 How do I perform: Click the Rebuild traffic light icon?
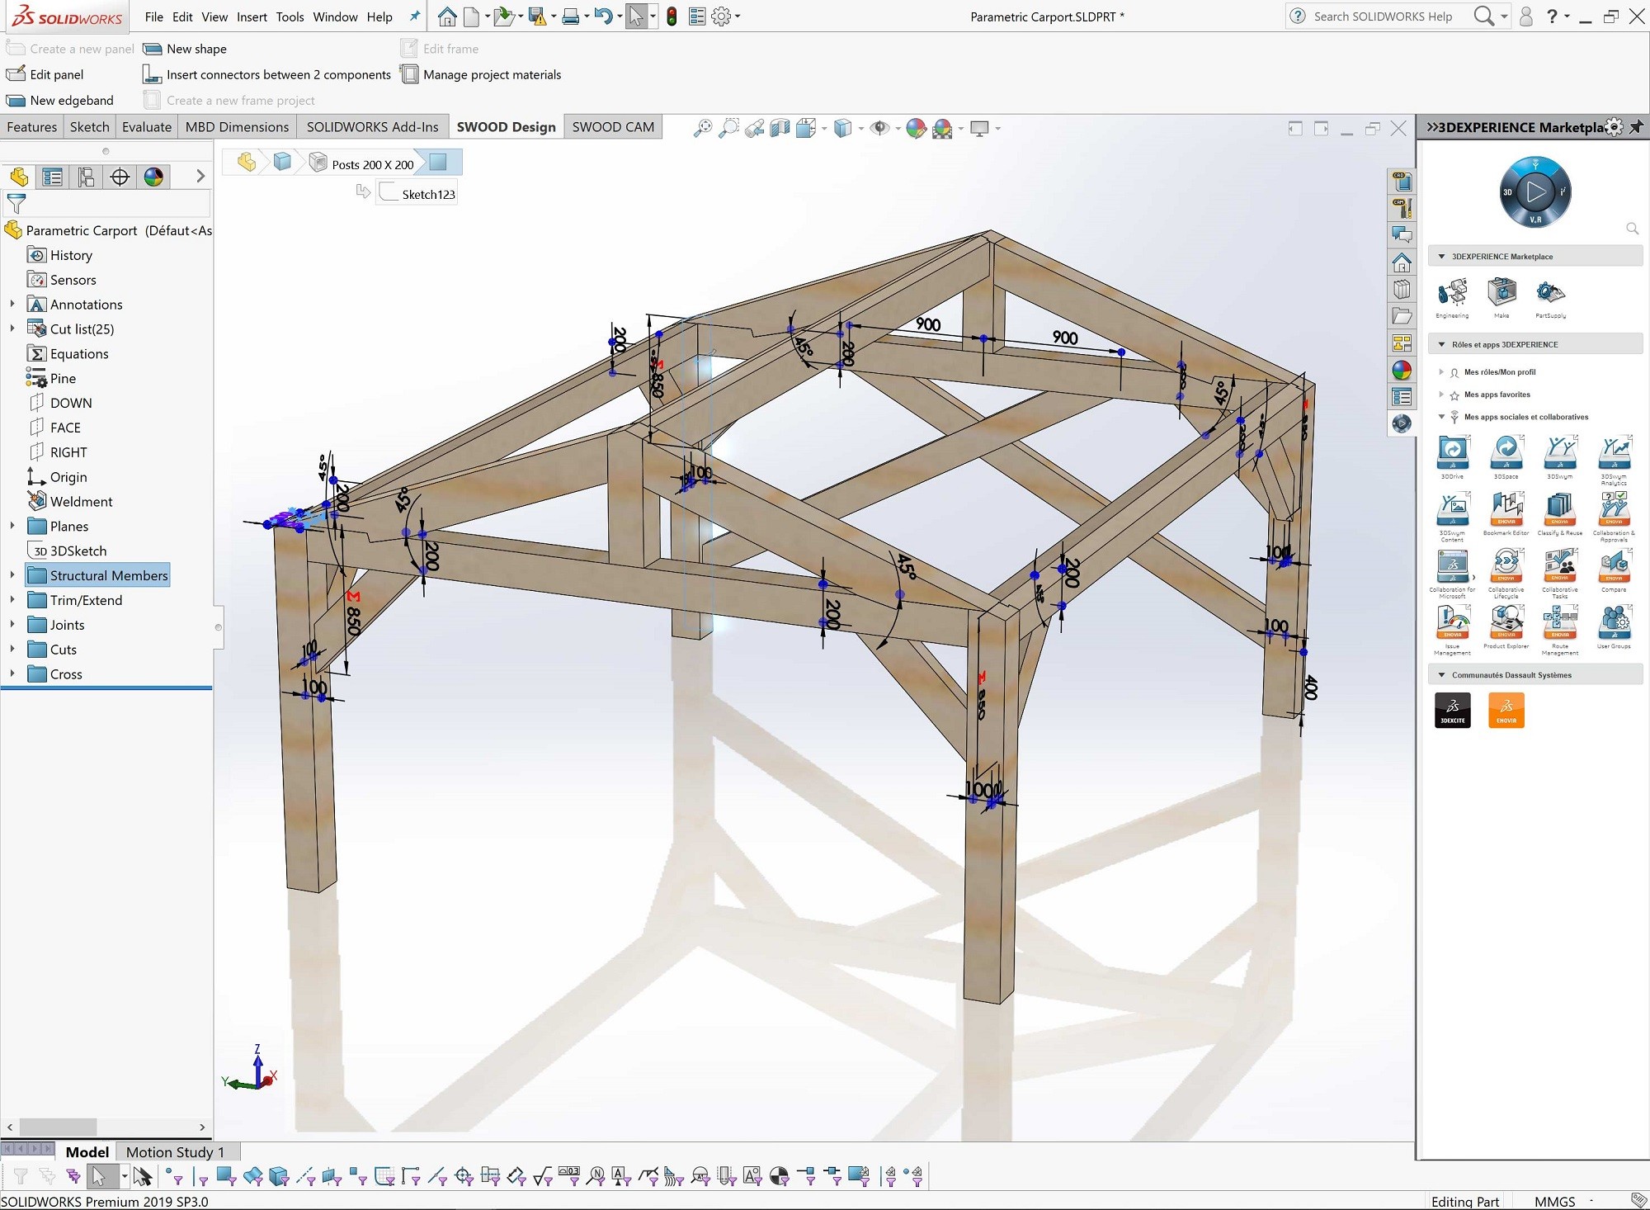point(672,17)
